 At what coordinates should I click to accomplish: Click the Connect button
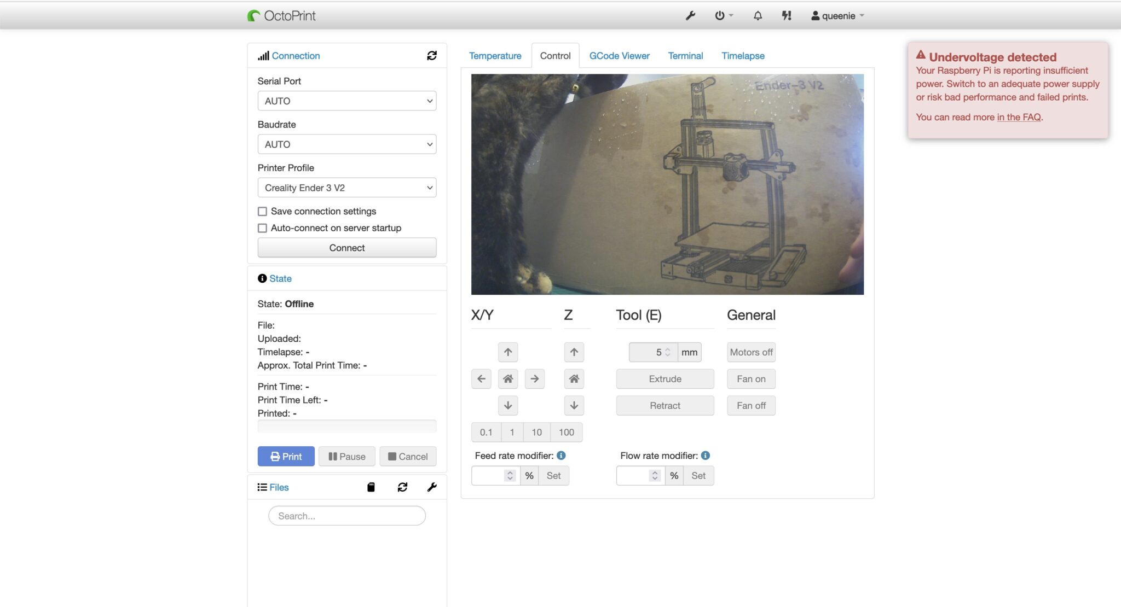pos(347,248)
